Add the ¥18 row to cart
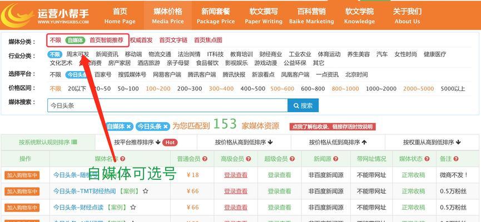Image resolution: width=481 pixels, height=222 pixels. coord(22,175)
